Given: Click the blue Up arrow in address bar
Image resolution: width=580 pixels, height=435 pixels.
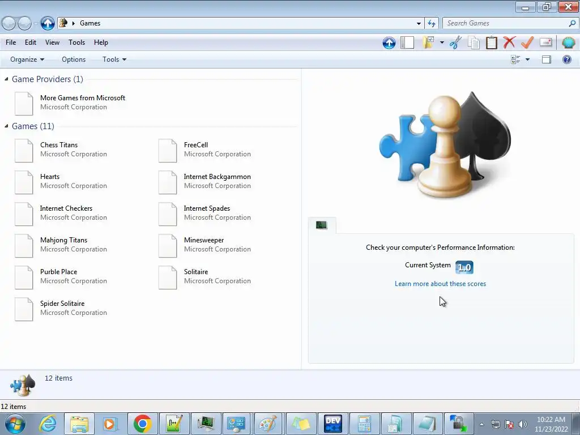Looking at the screenshot, I should tap(48, 23).
